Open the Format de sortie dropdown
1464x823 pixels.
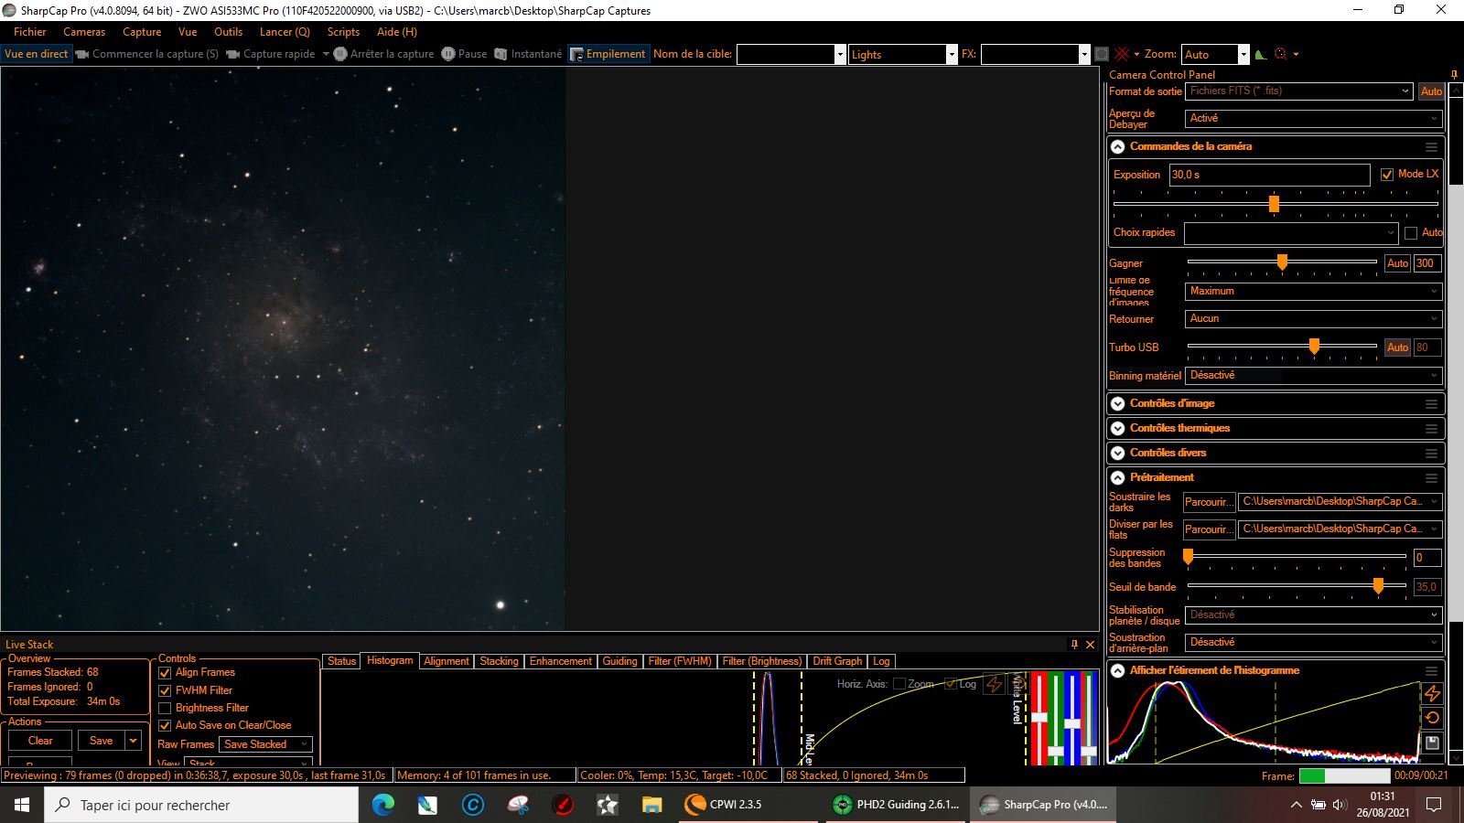click(1300, 91)
